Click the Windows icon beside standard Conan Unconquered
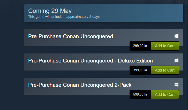This screenshot has width=188, height=110. [x=176, y=36]
